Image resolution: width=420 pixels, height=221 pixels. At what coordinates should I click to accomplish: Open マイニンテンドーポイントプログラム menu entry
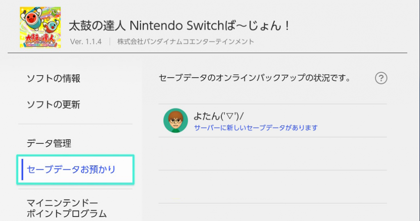(x=67, y=208)
